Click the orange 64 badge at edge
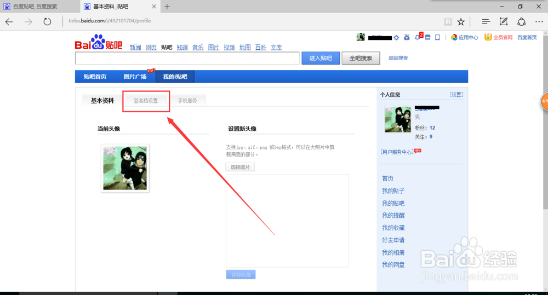This screenshot has width=548, height=295. (545, 102)
